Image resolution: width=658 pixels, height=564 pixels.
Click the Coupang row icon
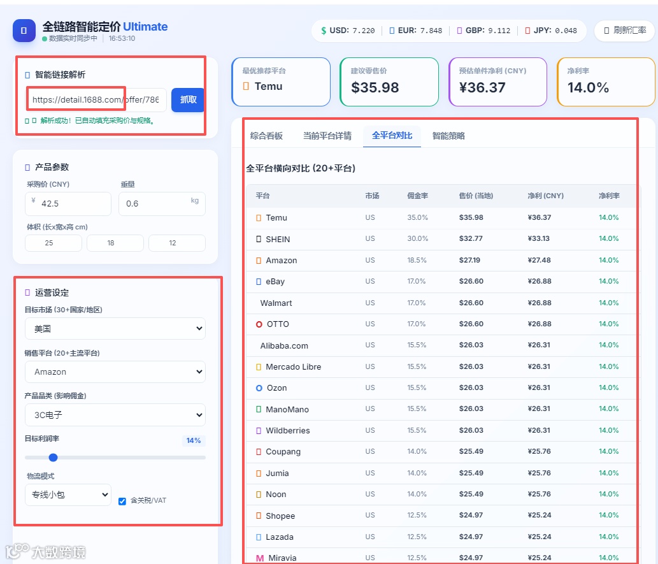259,452
